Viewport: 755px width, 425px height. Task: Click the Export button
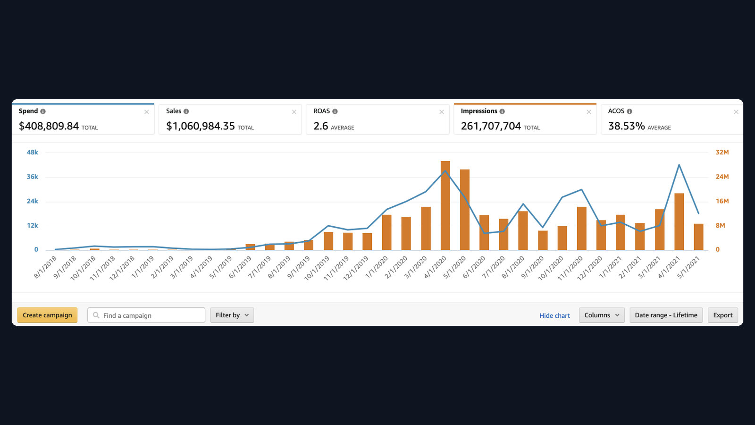[x=723, y=315]
